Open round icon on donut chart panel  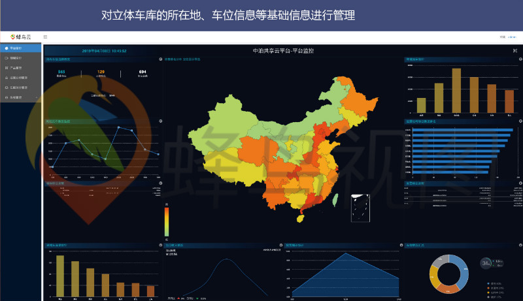pos(520,245)
